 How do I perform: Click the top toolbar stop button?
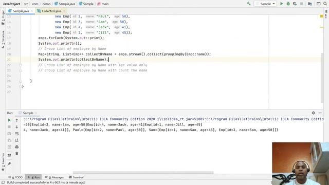click(x=302, y=4)
